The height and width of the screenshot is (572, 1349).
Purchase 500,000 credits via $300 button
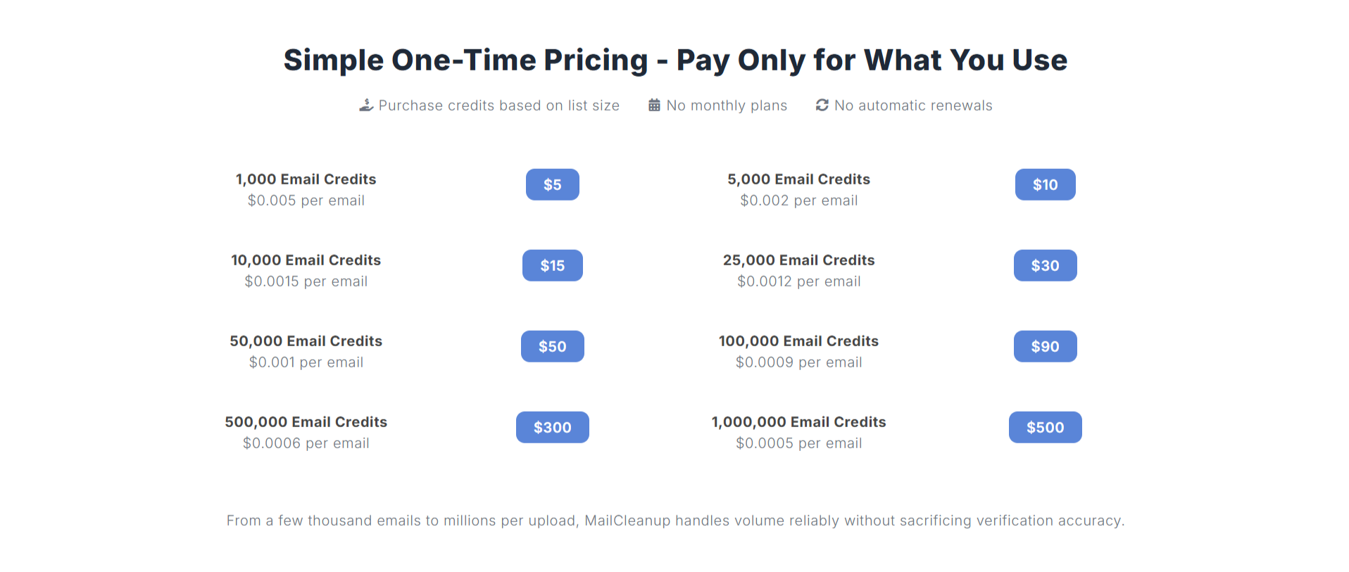(552, 428)
